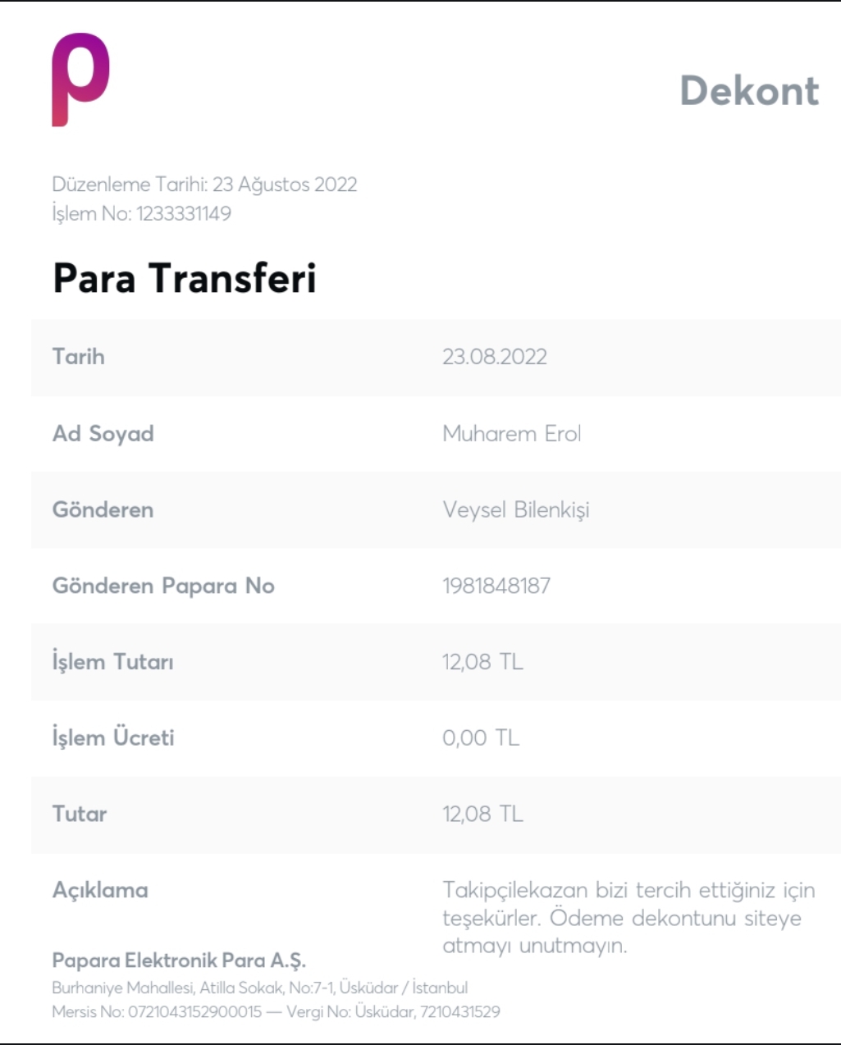Select Papara number 1981848187
Viewport: 841px width, 1045px height.
point(496,586)
